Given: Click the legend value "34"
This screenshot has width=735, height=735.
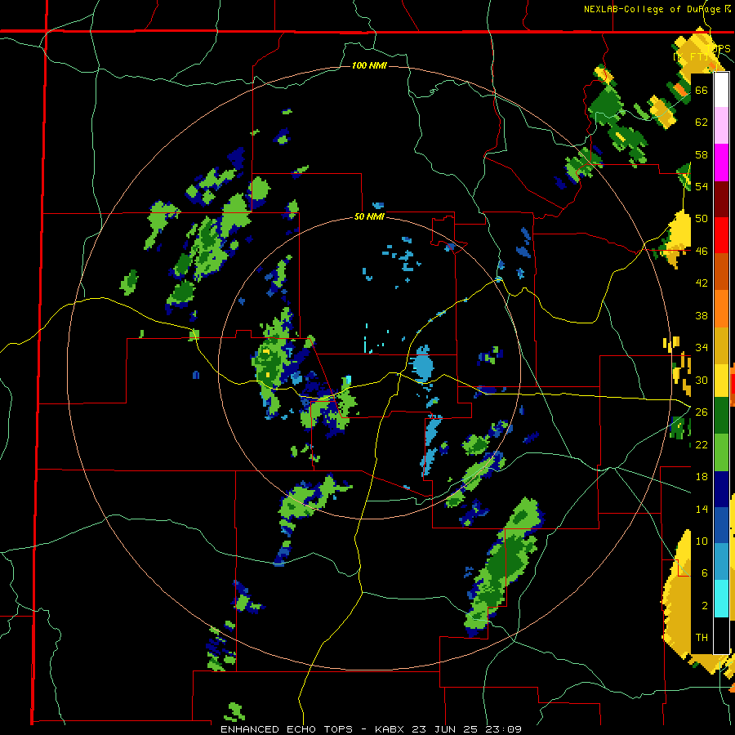Looking at the screenshot, I should click(x=702, y=347).
